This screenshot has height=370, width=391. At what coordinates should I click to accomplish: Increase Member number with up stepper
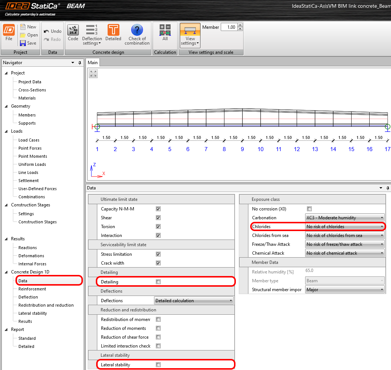(x=240, y=25)
